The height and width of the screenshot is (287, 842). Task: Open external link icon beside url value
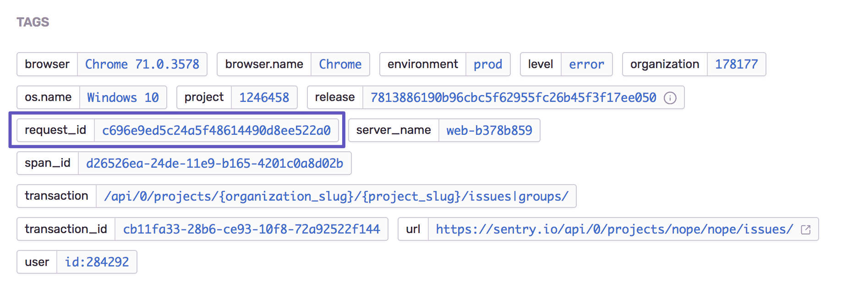[x=805, y=230]
